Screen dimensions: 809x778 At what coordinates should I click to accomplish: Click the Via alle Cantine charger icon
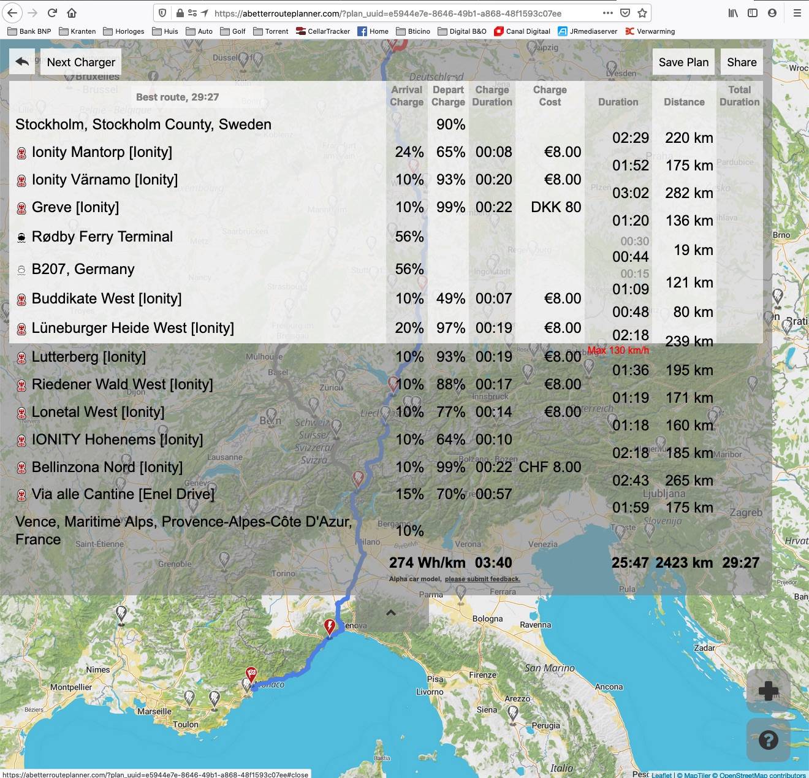coord(21,495)
